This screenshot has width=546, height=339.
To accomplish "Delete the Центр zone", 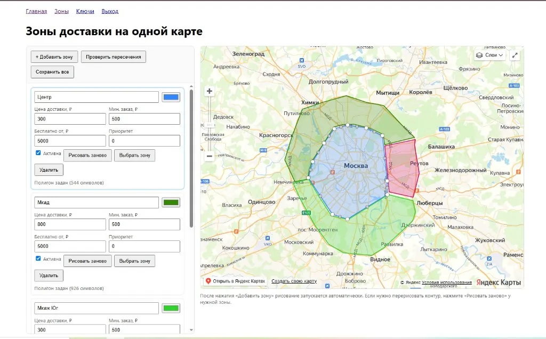I will click(49, 170).
